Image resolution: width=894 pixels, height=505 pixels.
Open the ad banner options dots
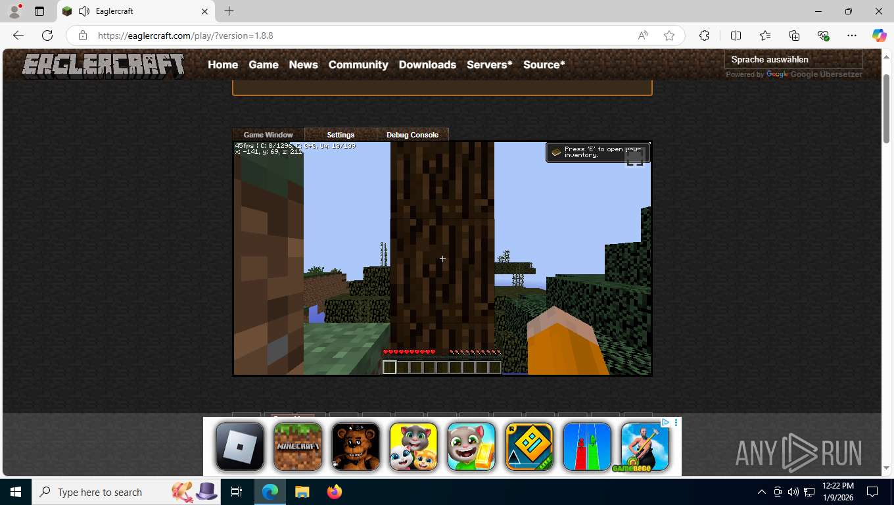(676, 422)
